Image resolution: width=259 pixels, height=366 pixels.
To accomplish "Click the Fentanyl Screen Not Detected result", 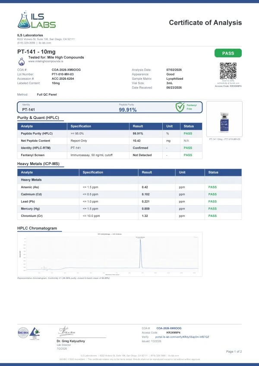I will point(142,155).
